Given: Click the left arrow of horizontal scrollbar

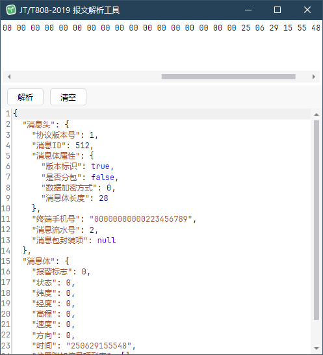Looking at the screenshot, I should tap(9, 77).
